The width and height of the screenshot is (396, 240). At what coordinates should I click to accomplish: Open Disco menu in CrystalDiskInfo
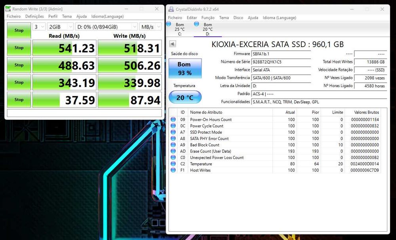tap(238, 18)
